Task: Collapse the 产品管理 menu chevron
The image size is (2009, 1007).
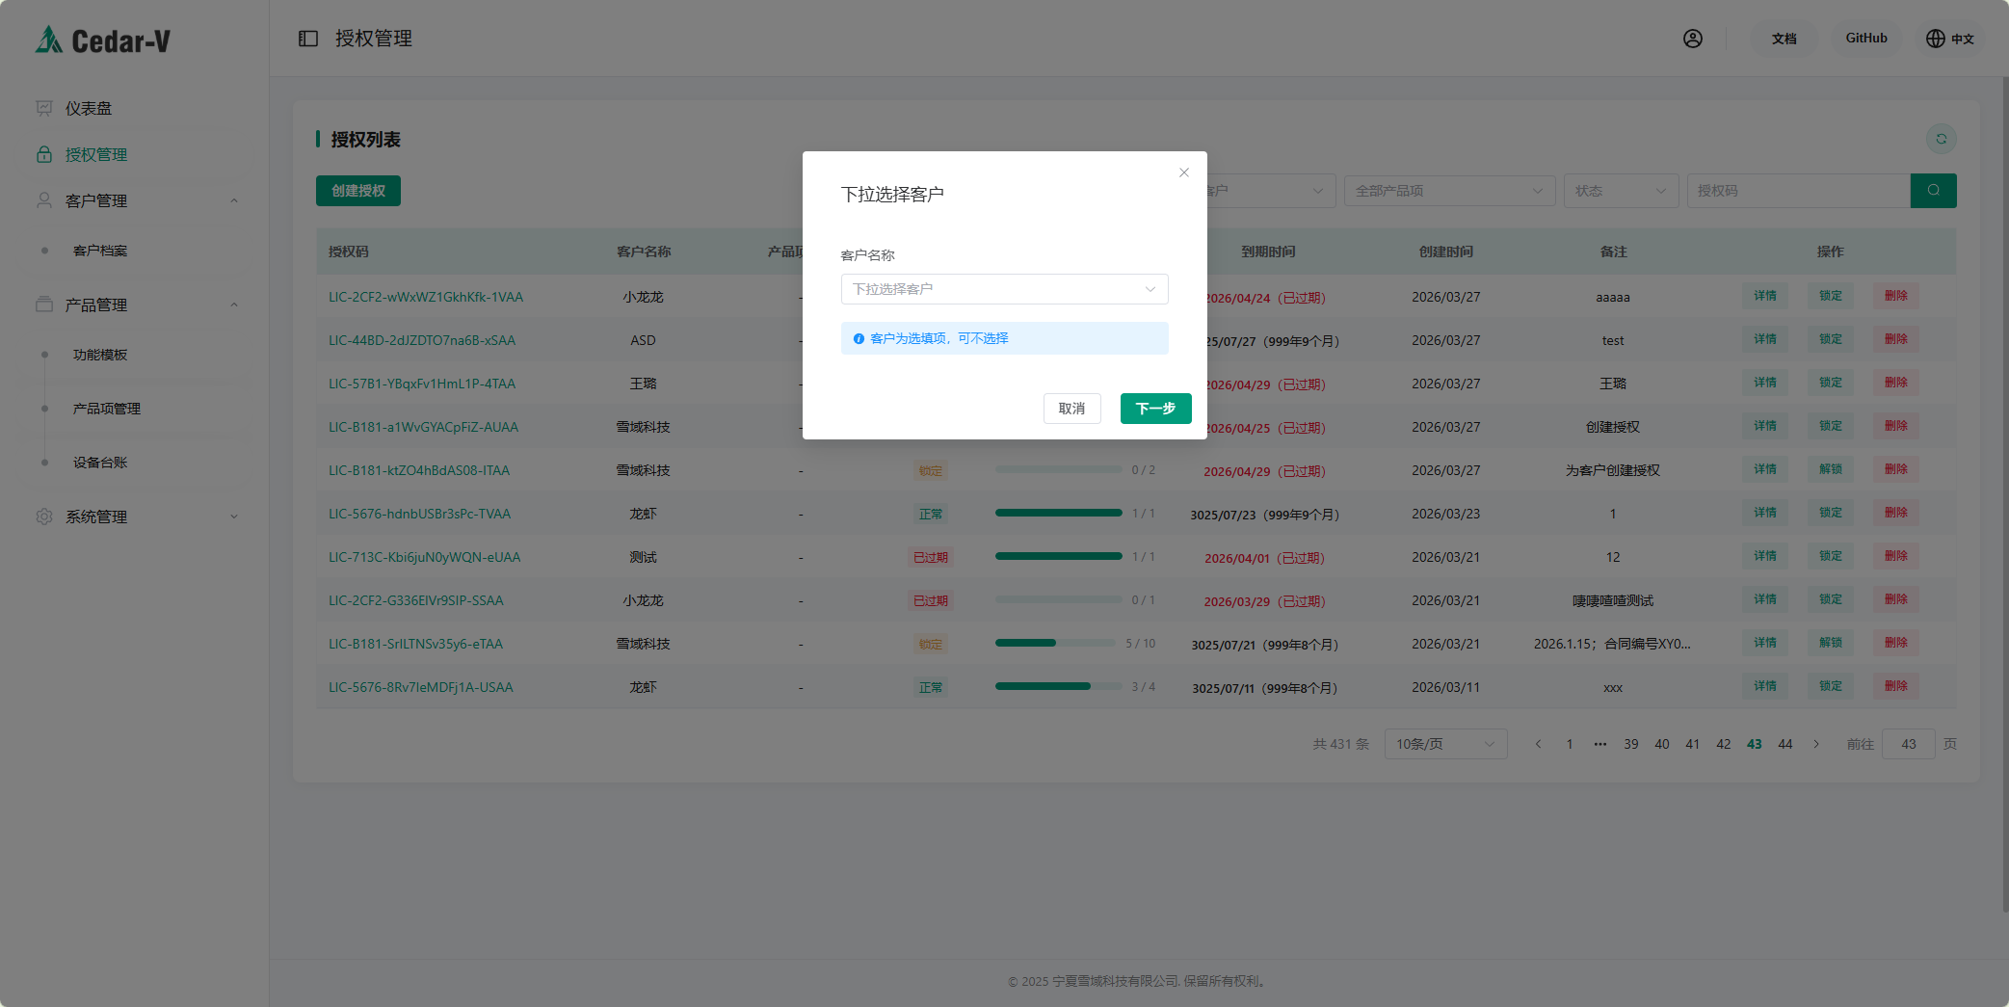Action: [234, 305]
